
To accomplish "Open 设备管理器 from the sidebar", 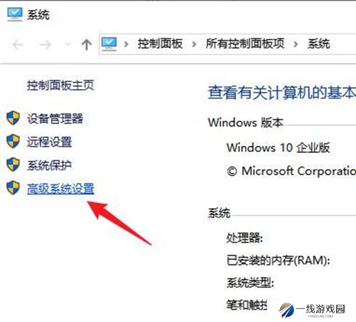I will [x=55, y=118].
